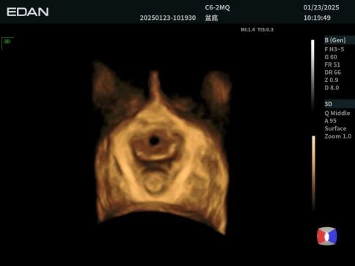Click the exam ID 20250123-101930
Viewport: 355px width, 266px height.
(168, 18)
